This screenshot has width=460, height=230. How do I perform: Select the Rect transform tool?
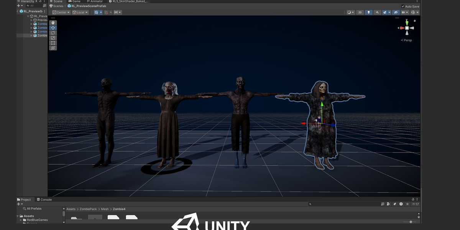pyautogui.click(x=53, y=43)
